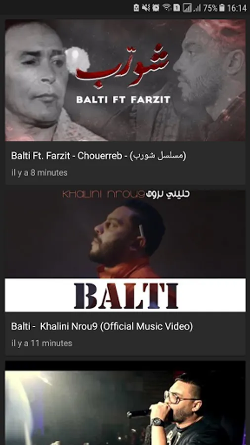Open the Khalini Nrou9 video thumbnail
The image size is (250, 445).
(x=125, y=251)
